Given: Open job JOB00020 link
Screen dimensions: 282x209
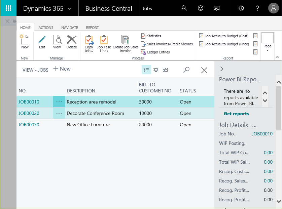Looking at the screenshot, I should [x=29, y=113].
